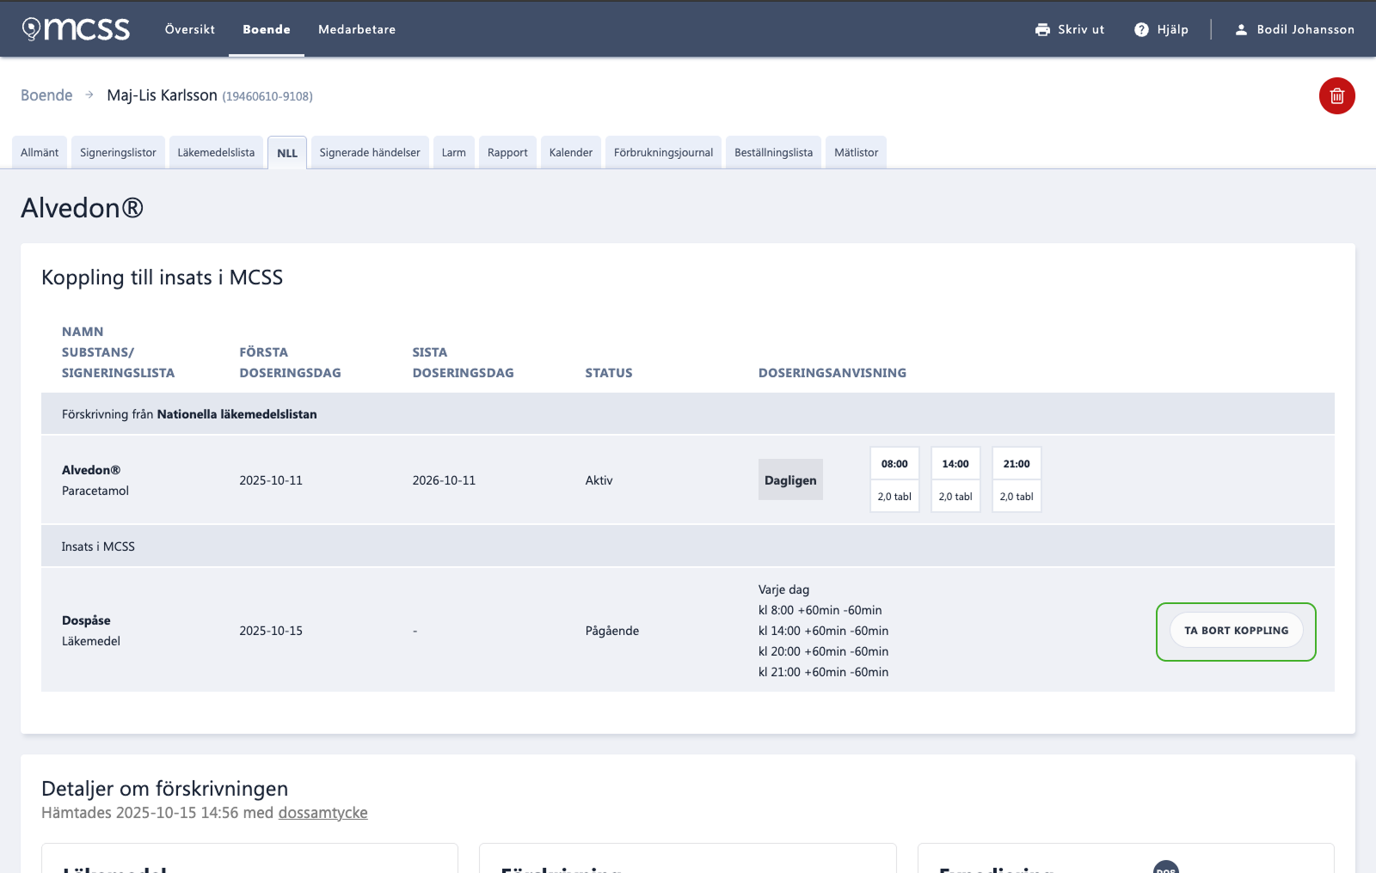Image resolution: width=1376 pixels, height=873 pixels.
Task: Open the Signerade händelser tab
Action: pos(370,152)
